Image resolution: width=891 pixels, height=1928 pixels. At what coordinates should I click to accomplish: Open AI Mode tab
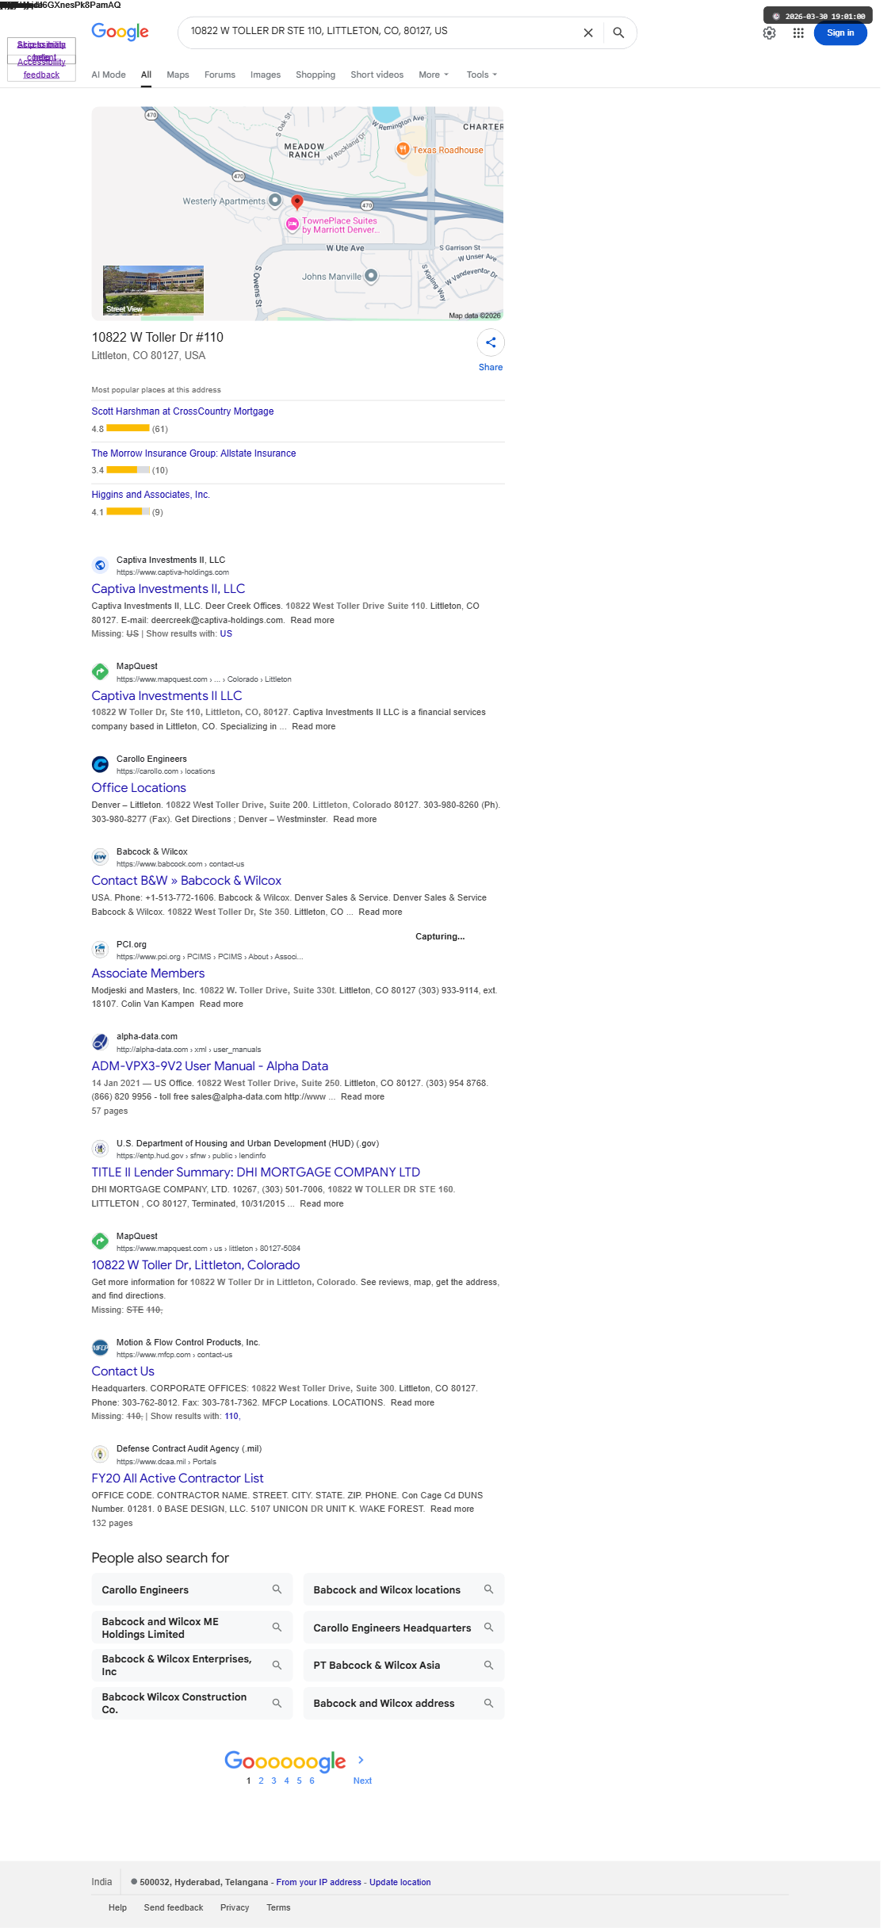pyautogui.click(x=109, y=75)
